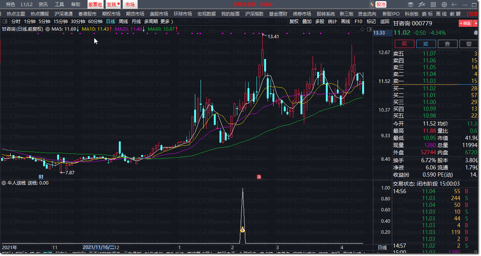The image size is (481, 256).
Task: Select the 60分钟 period
Action: 95,22
